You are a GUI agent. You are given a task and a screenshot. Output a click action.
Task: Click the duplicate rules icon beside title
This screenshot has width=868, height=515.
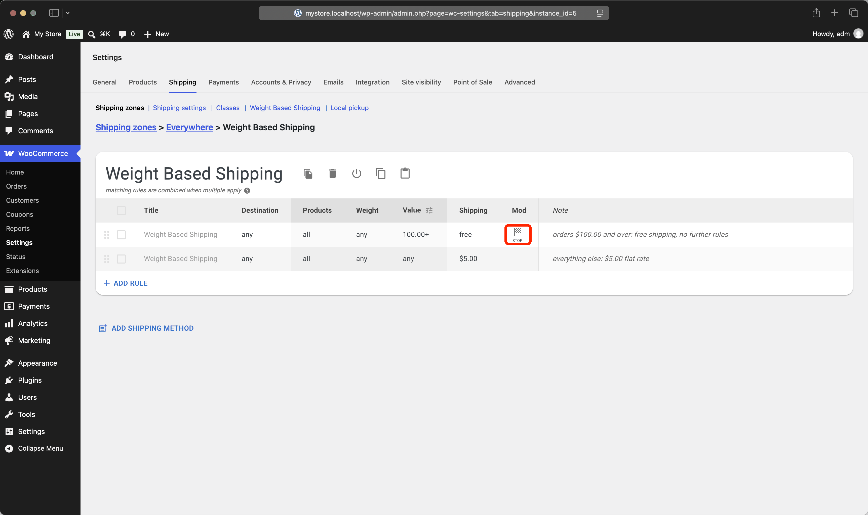[308, 174]
